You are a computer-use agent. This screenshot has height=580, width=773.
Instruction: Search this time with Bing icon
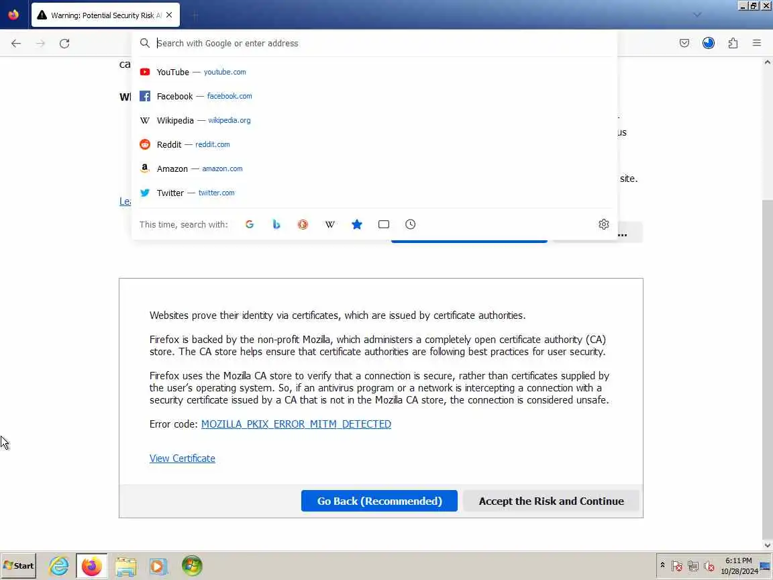276,224
